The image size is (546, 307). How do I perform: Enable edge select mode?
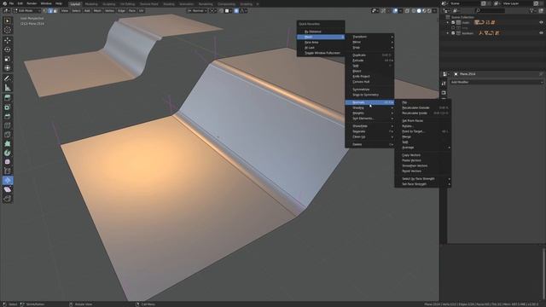pyautogui.click(x=50, y=11)
